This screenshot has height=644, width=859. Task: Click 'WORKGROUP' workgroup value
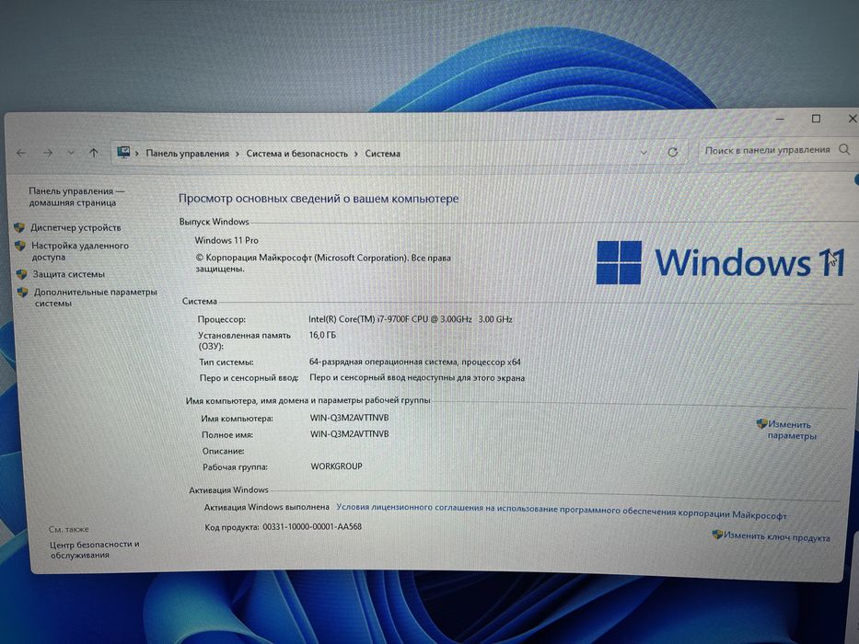(x=336, y=466)
